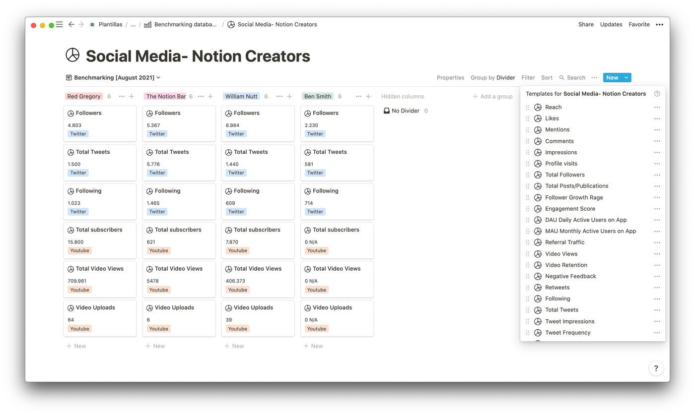The image size is (695, 415).
Task: Click the drag handle of the Comments template
Action: point(528,141)
